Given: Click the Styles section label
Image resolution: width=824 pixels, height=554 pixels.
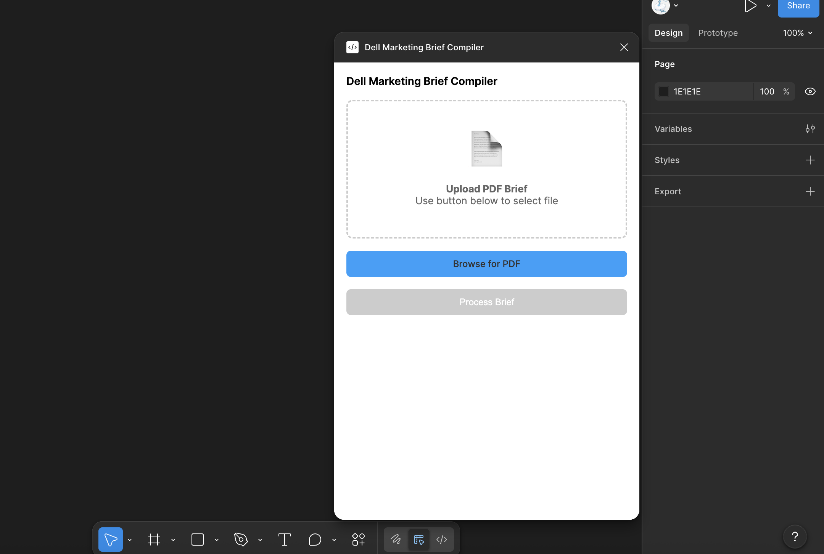Looking at the screenshot, I should (x=667, y=160).
